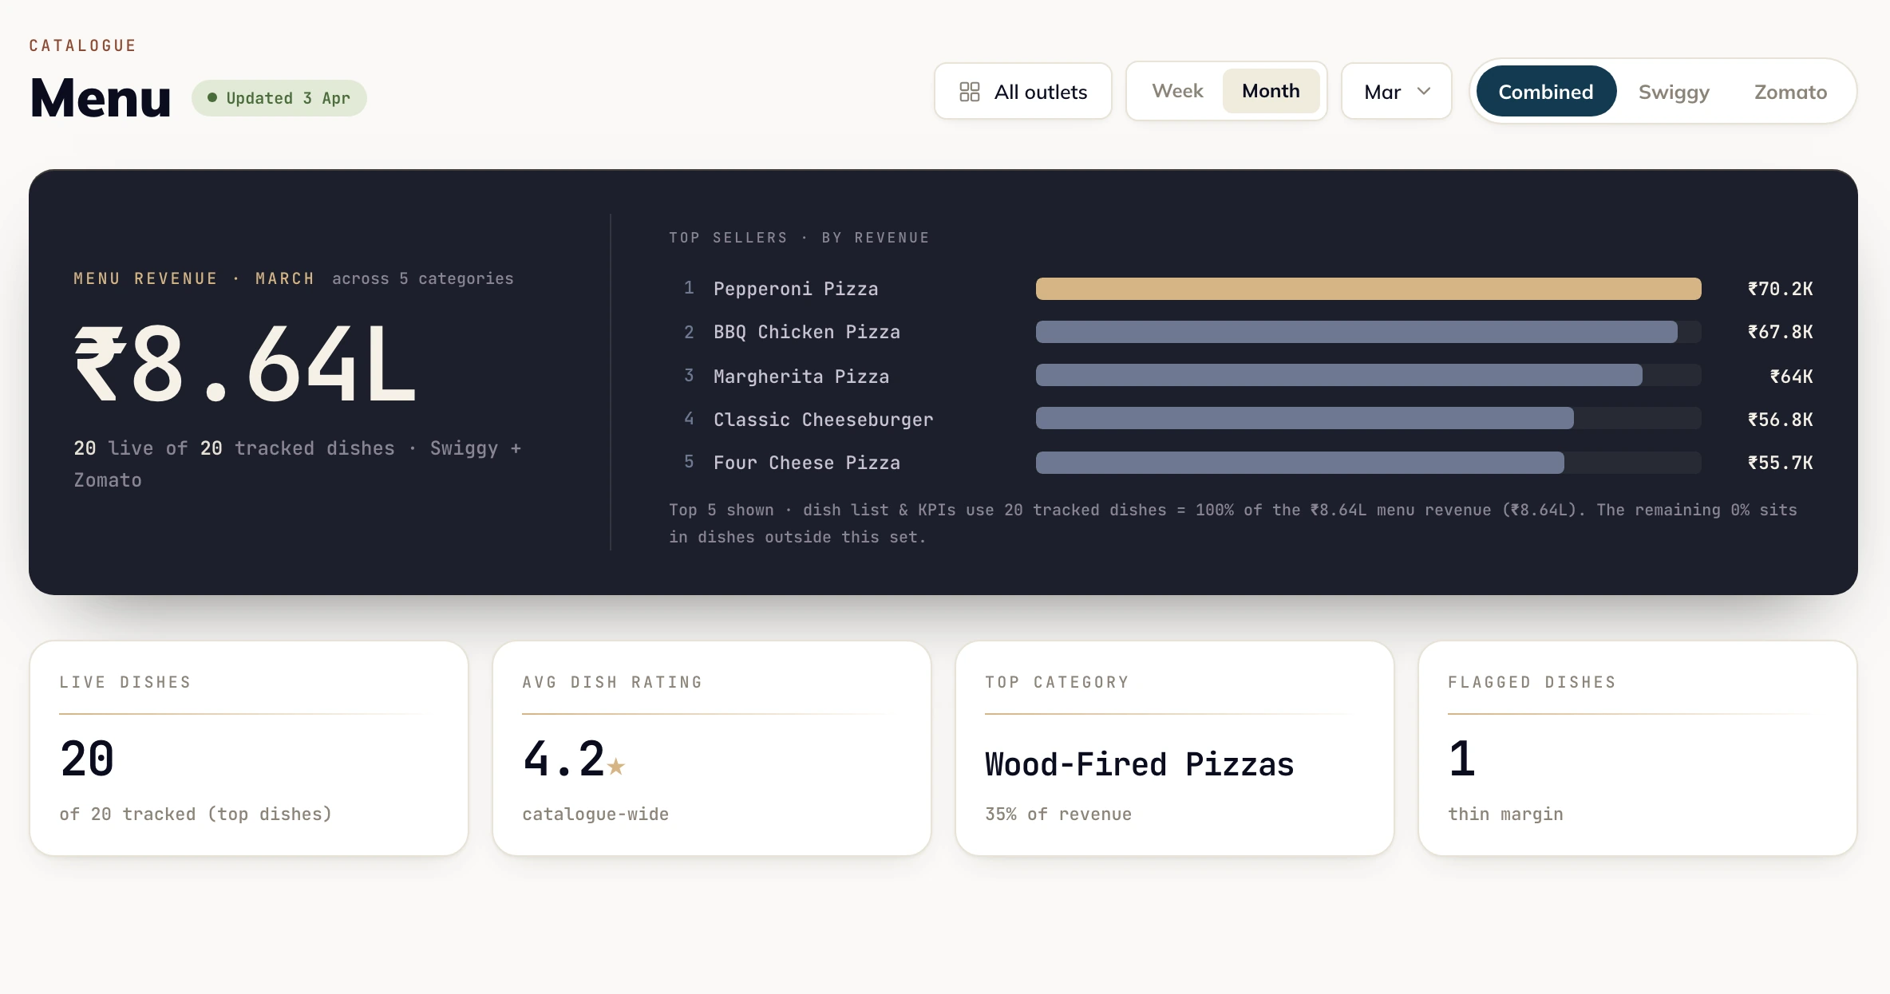Click the ₹67.8K revenue value
Image resolution: width=1890 pixels, height=994 pixels.
(x=1780, y=332)
